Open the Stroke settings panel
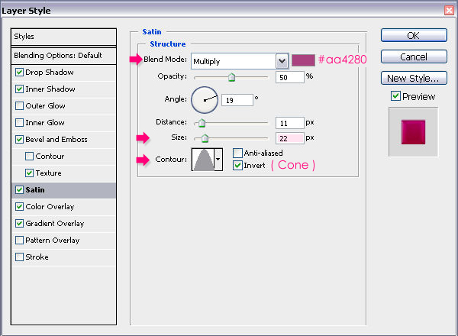The width and height of the screenshot is (458, 336). coord(37,257)
